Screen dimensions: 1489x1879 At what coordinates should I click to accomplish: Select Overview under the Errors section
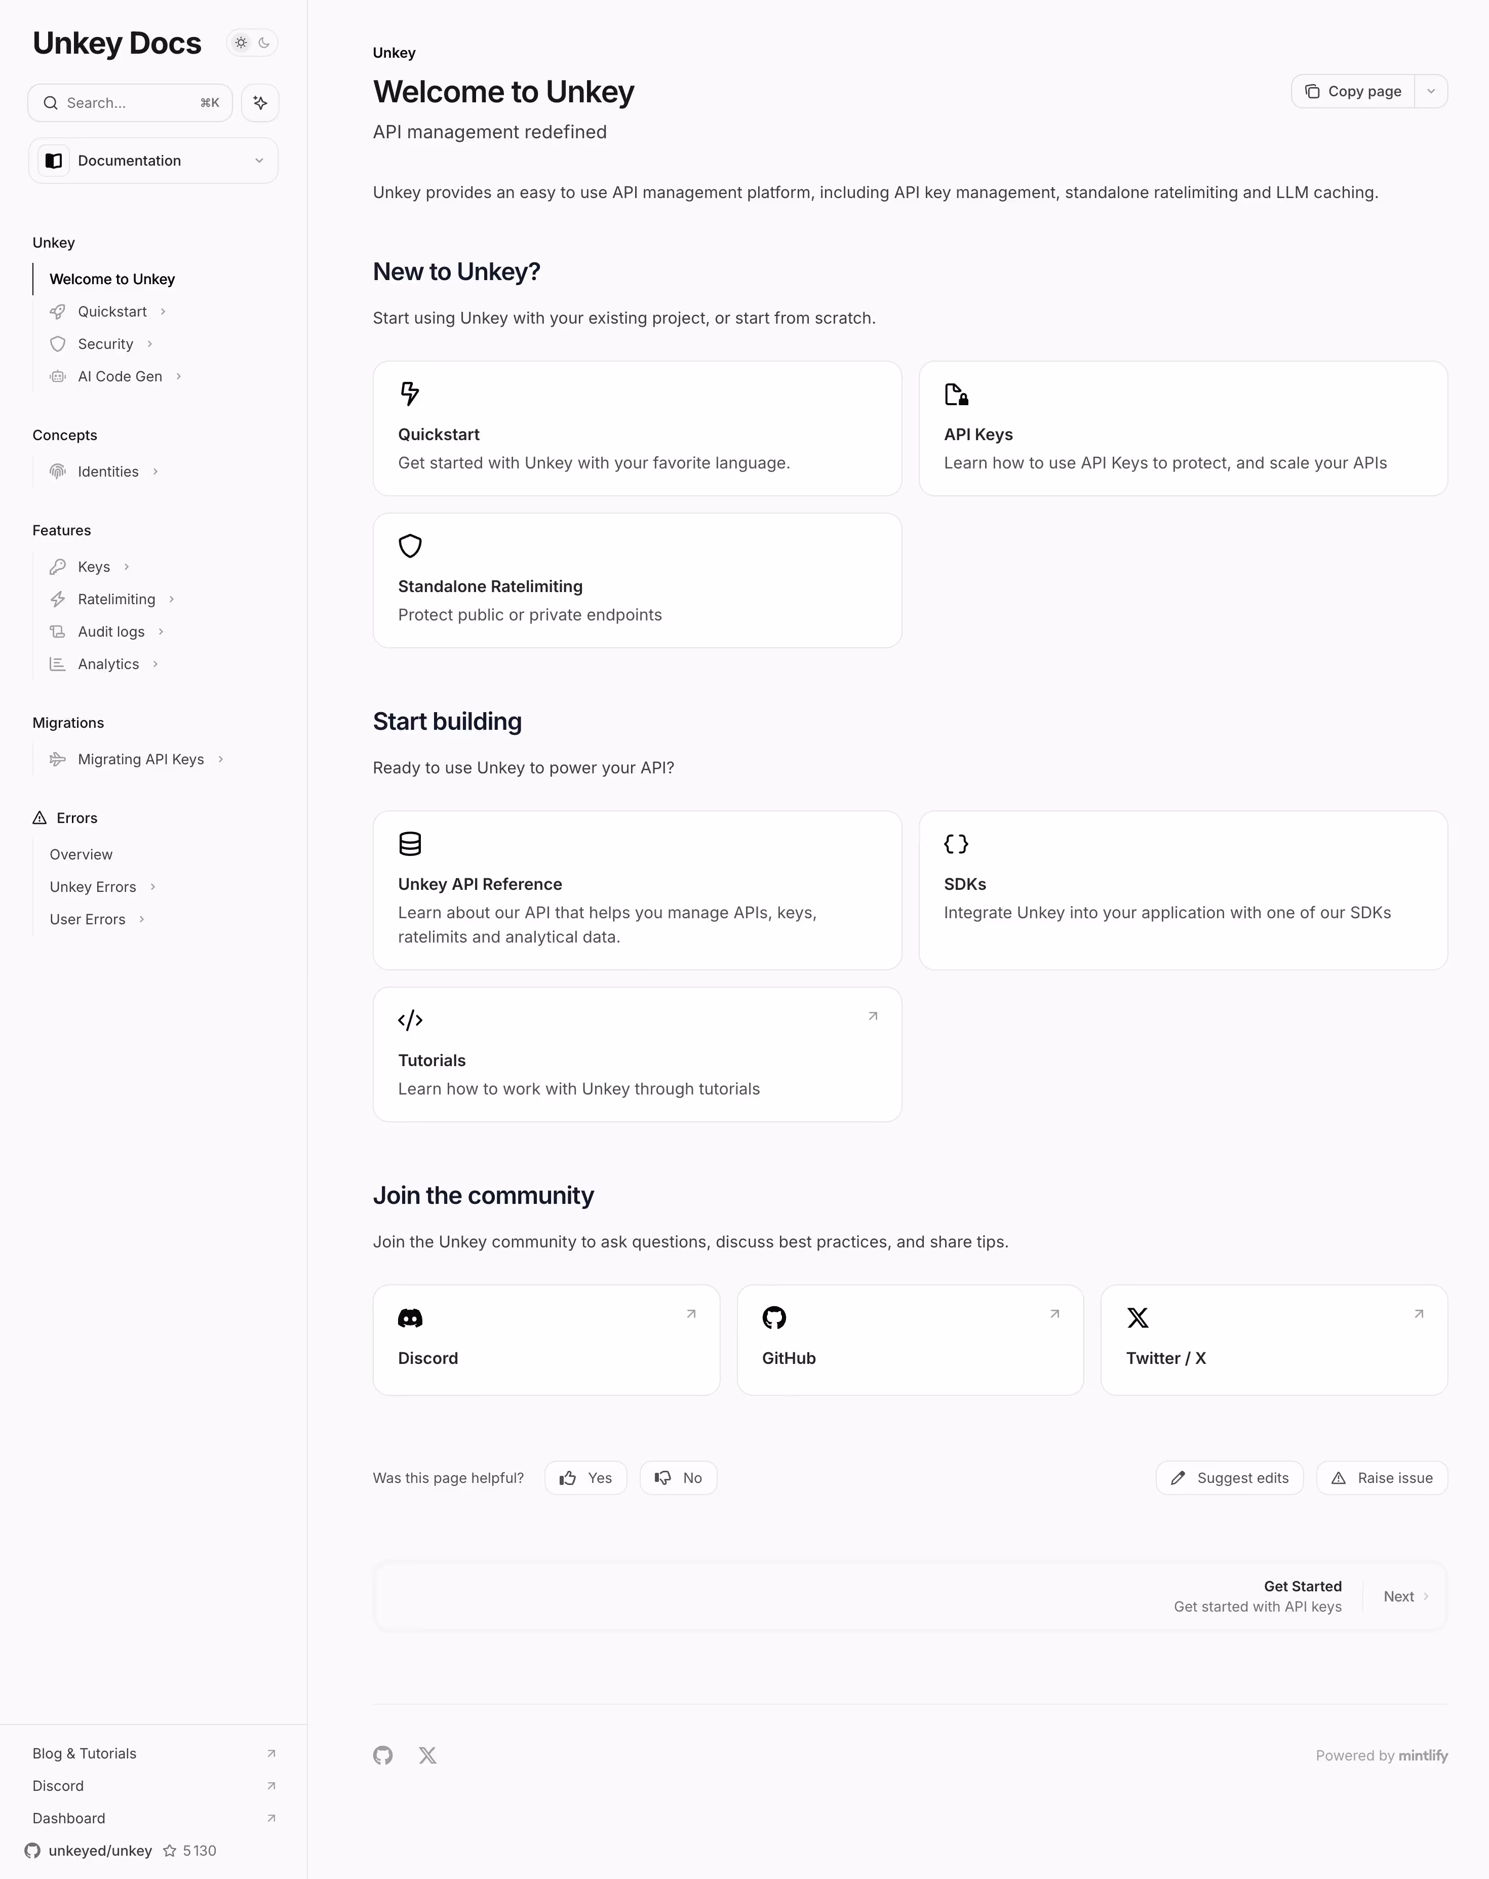pos(80,854)
